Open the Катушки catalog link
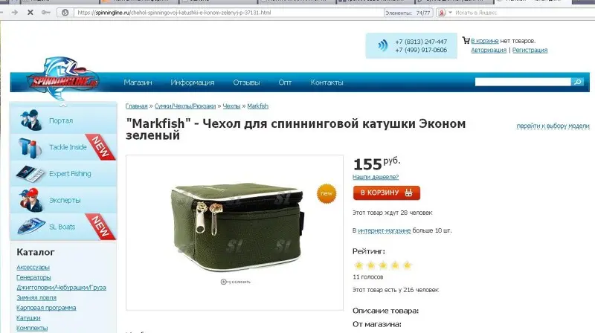The image size is (595, 333). (28, 318)
